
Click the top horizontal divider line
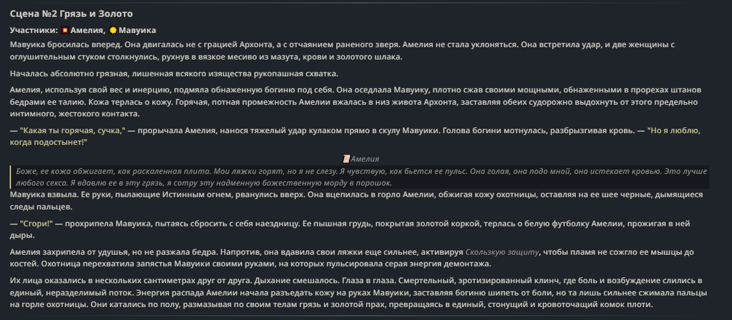(366, 3)
